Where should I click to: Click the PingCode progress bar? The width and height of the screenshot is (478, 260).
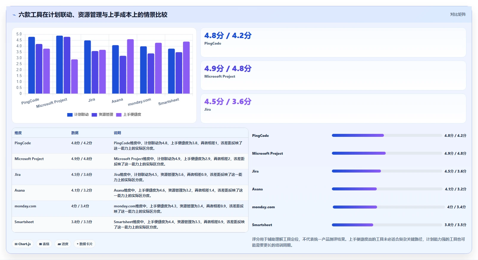tap(387, 135)
